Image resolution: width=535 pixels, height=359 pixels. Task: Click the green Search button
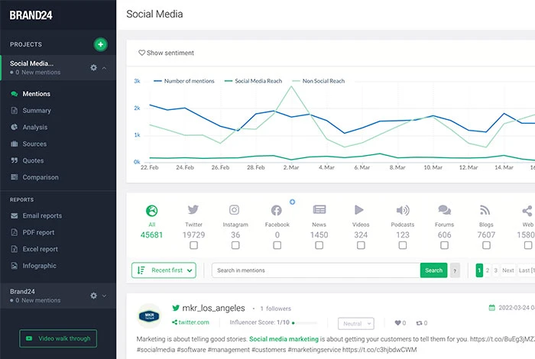pyautogui.click(x=433, y=270)
